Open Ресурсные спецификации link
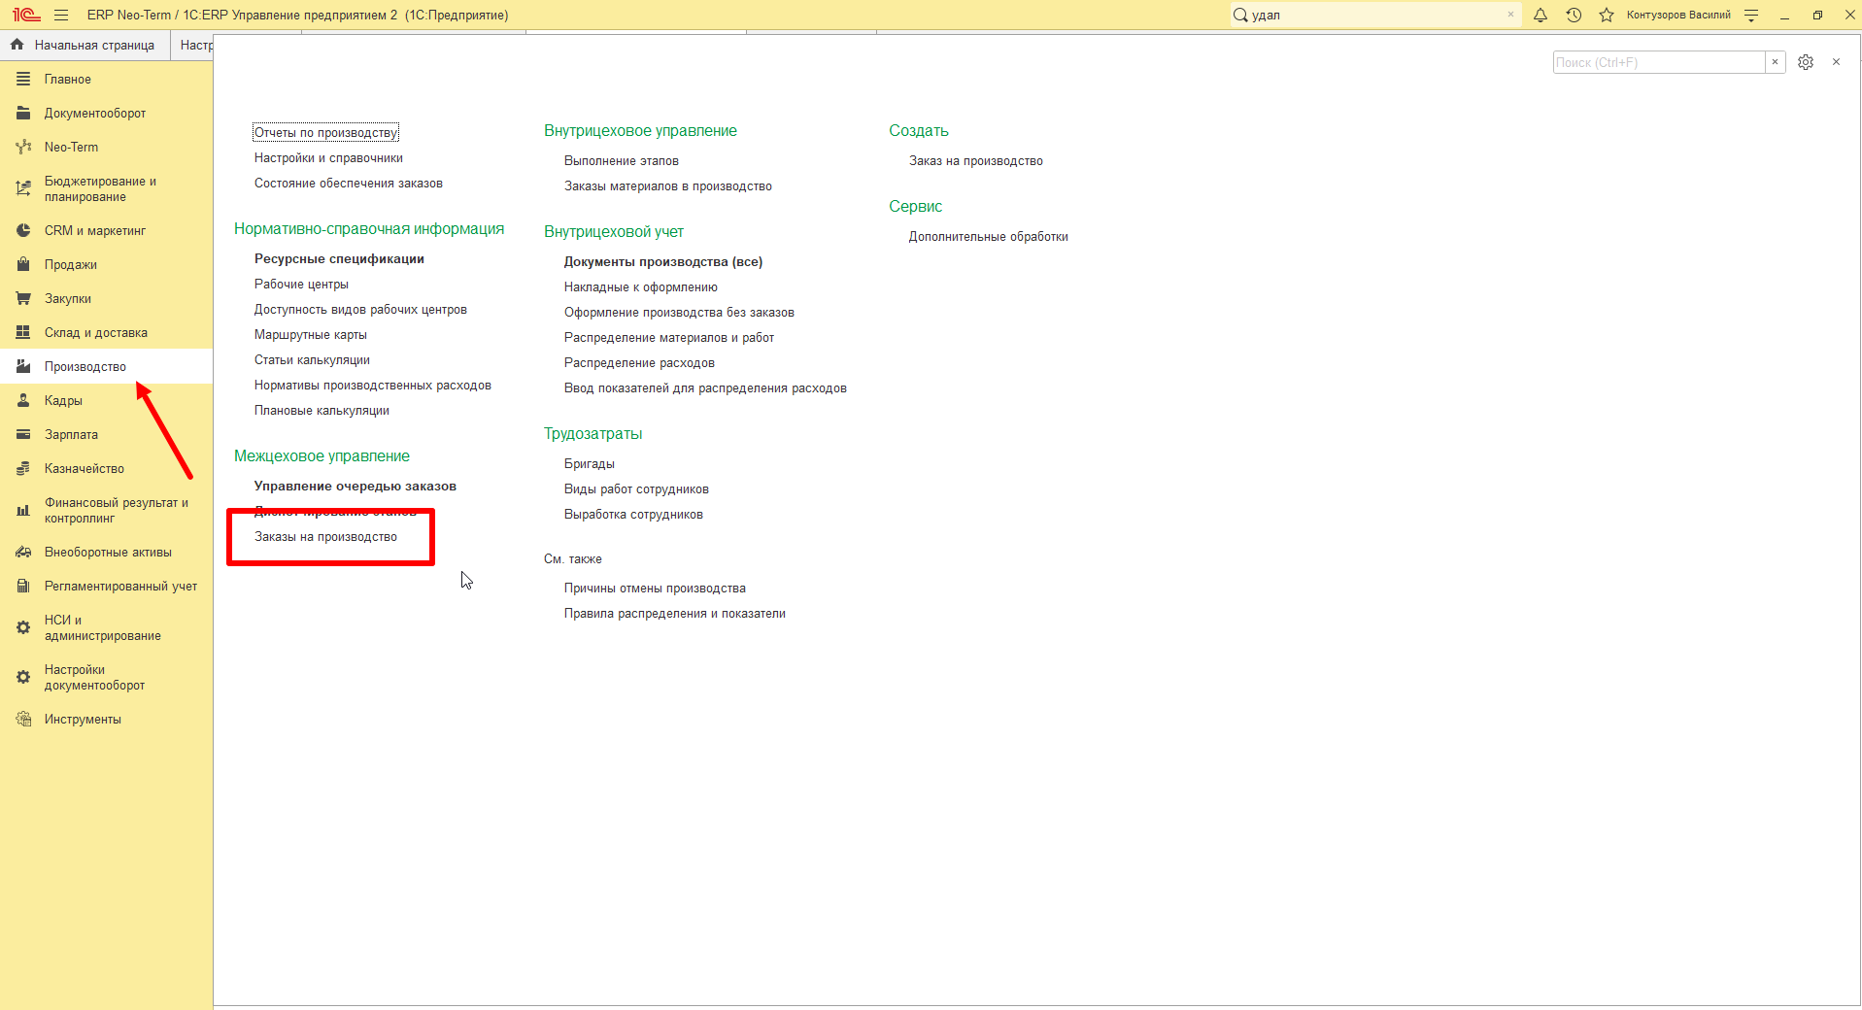Screen dimensions: 1862x1010 (339, 259)
